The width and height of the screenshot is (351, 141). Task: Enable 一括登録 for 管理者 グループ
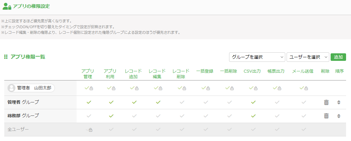coord(206,102)
